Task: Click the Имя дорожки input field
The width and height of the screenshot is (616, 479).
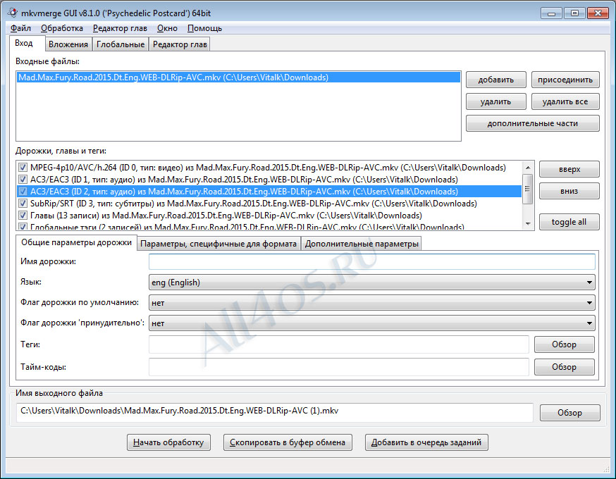Action: (x=371, y=261)
